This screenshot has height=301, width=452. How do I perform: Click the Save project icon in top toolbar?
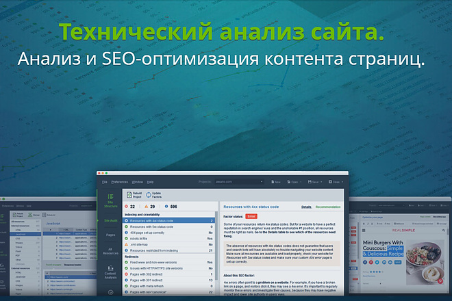[x=310, y=182]
